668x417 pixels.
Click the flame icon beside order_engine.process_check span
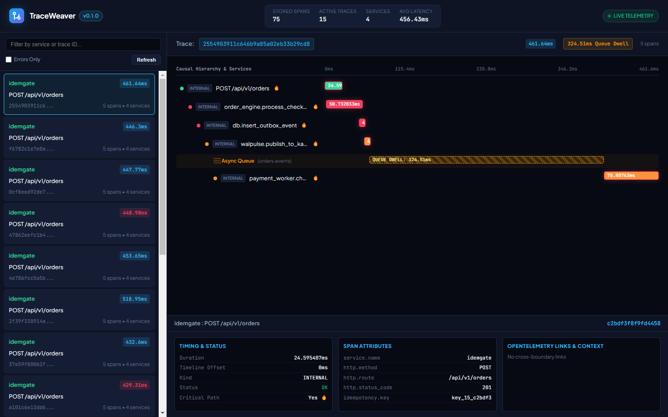[x=315, y=107]
